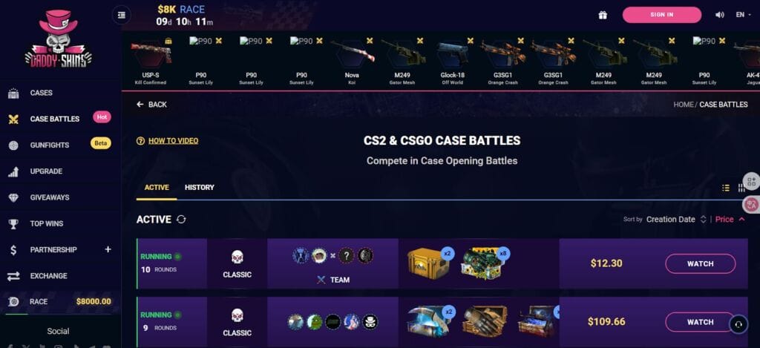Refresh the ACTIVE battles list
Screen dimensions: 760x348
point(181,219)
